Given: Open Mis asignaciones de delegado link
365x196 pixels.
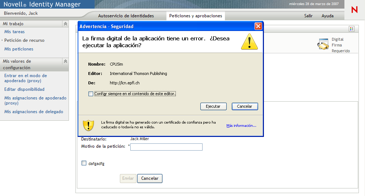Looking at the screenshot, I should coord(34,112).
